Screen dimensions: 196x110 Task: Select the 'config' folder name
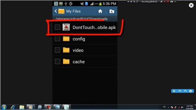(x=79, y=39)
